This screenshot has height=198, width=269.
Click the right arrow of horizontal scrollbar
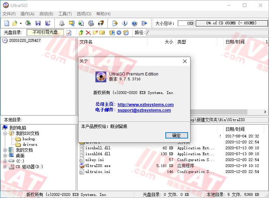[x=265, y=112]
